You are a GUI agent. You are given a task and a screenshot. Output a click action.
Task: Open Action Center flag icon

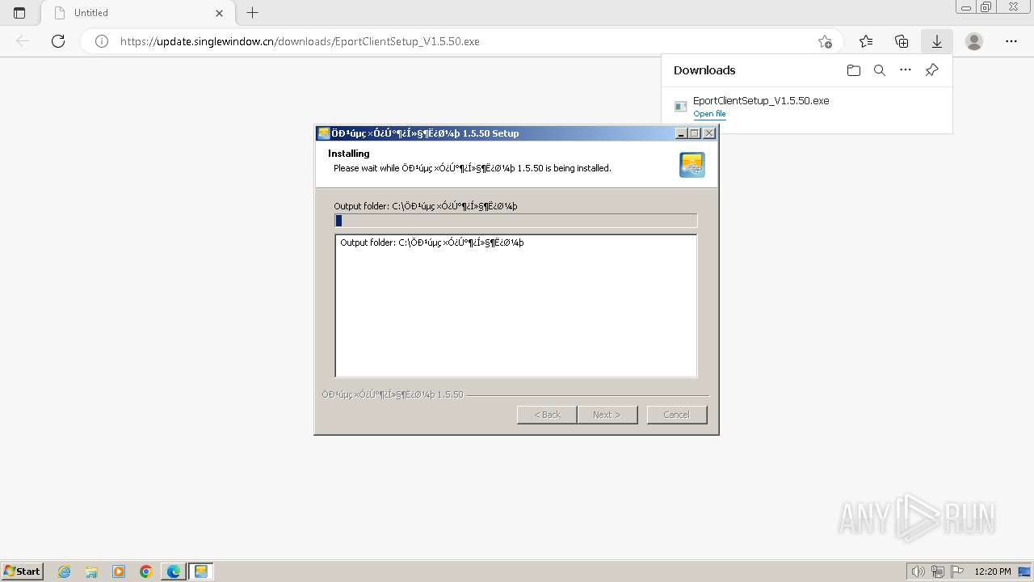[957, 571]
